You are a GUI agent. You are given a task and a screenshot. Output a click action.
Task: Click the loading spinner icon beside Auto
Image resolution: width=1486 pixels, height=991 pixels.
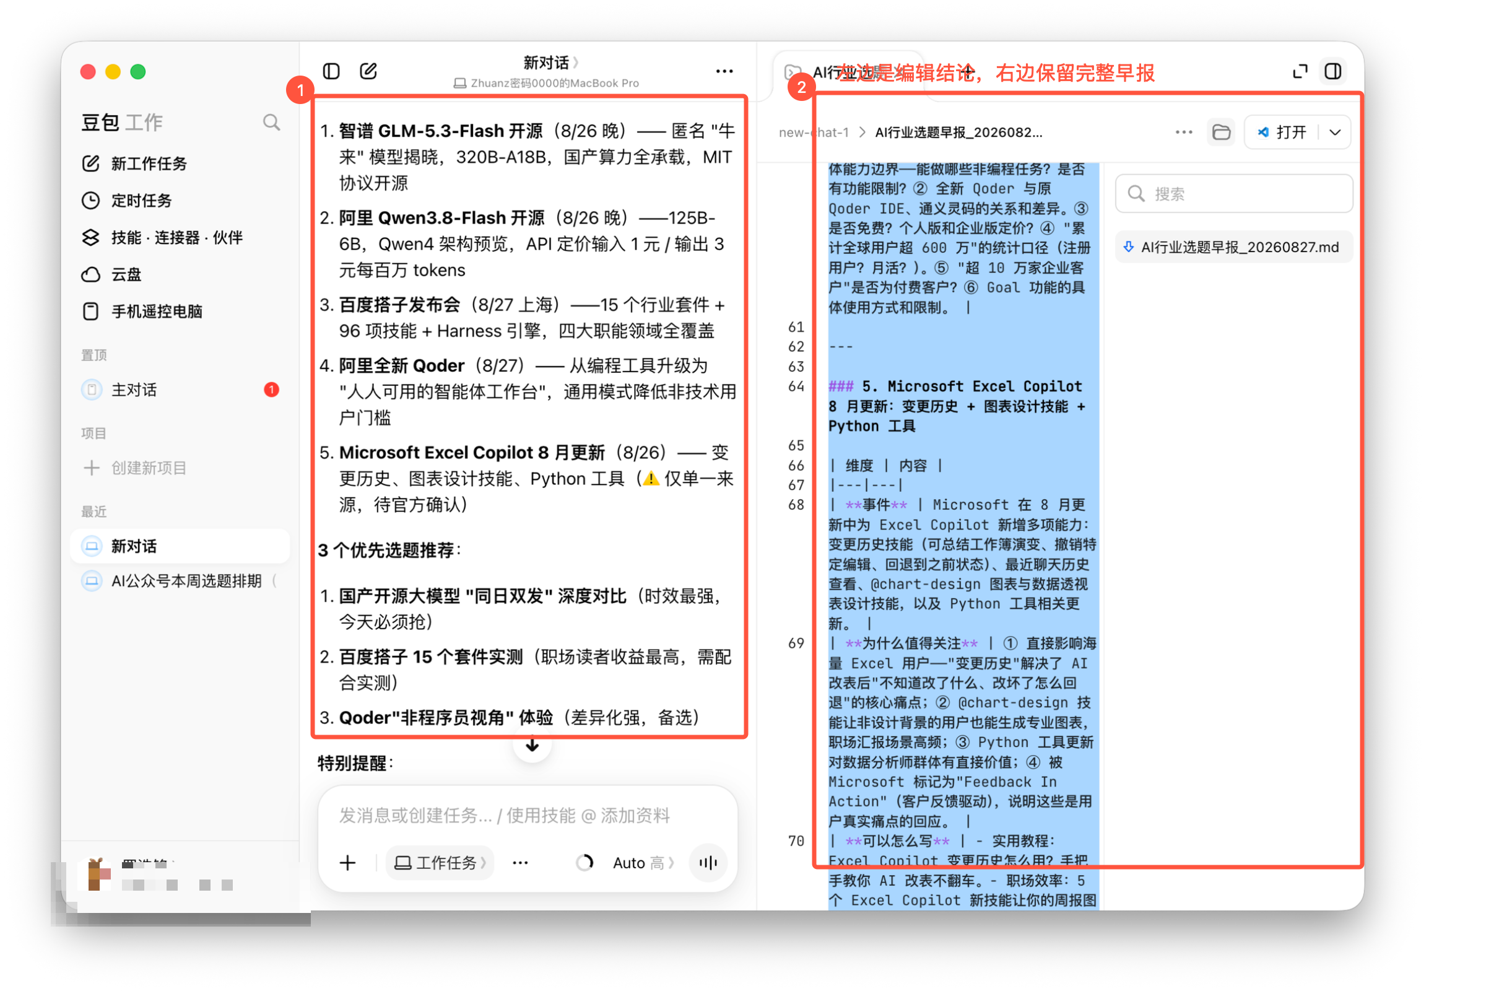(586, 863)
